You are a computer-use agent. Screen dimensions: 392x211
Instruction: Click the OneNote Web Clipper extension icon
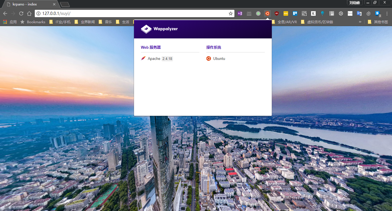click(240, 13)
